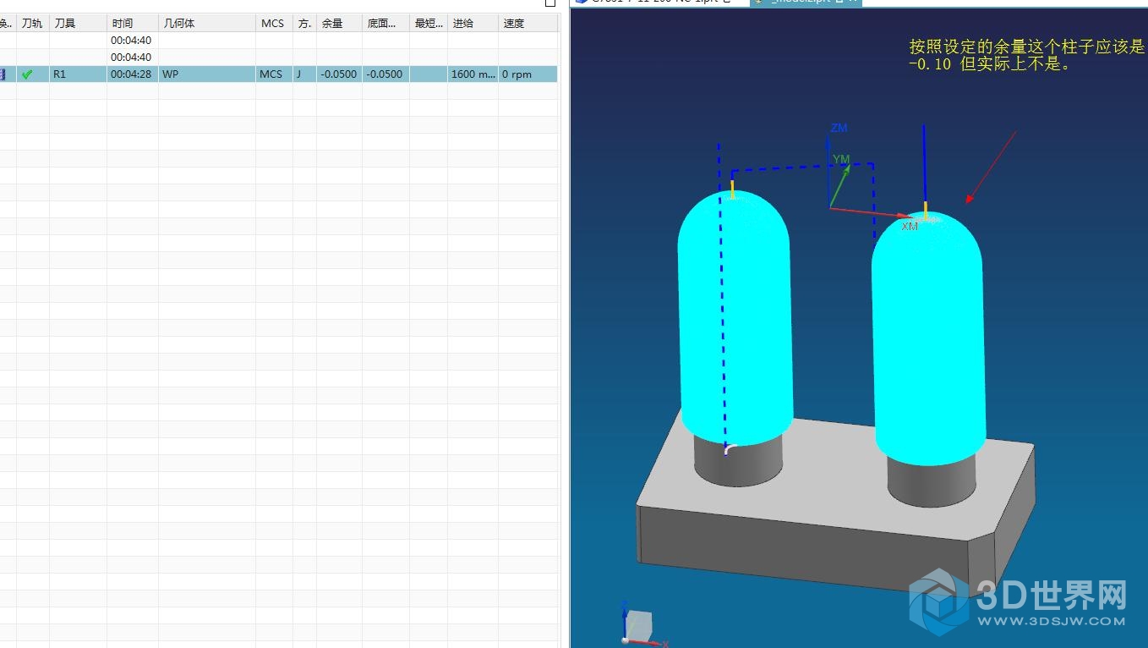Image resolution: width=1148 pixels, height=648 pixels.
Task: Select the WP geometry cell
Action: coord(207,74)
